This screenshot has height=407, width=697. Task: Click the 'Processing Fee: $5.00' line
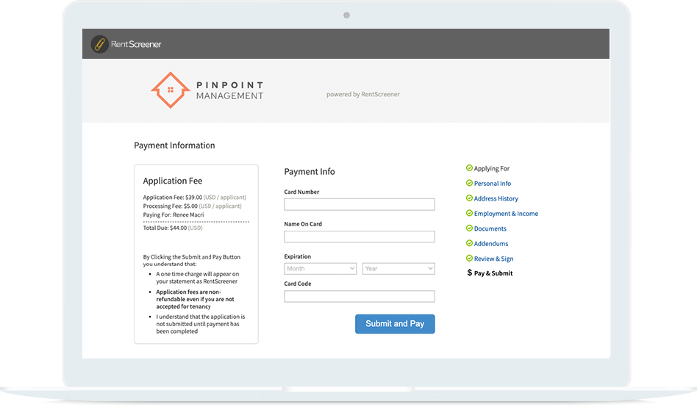(192, 206)
